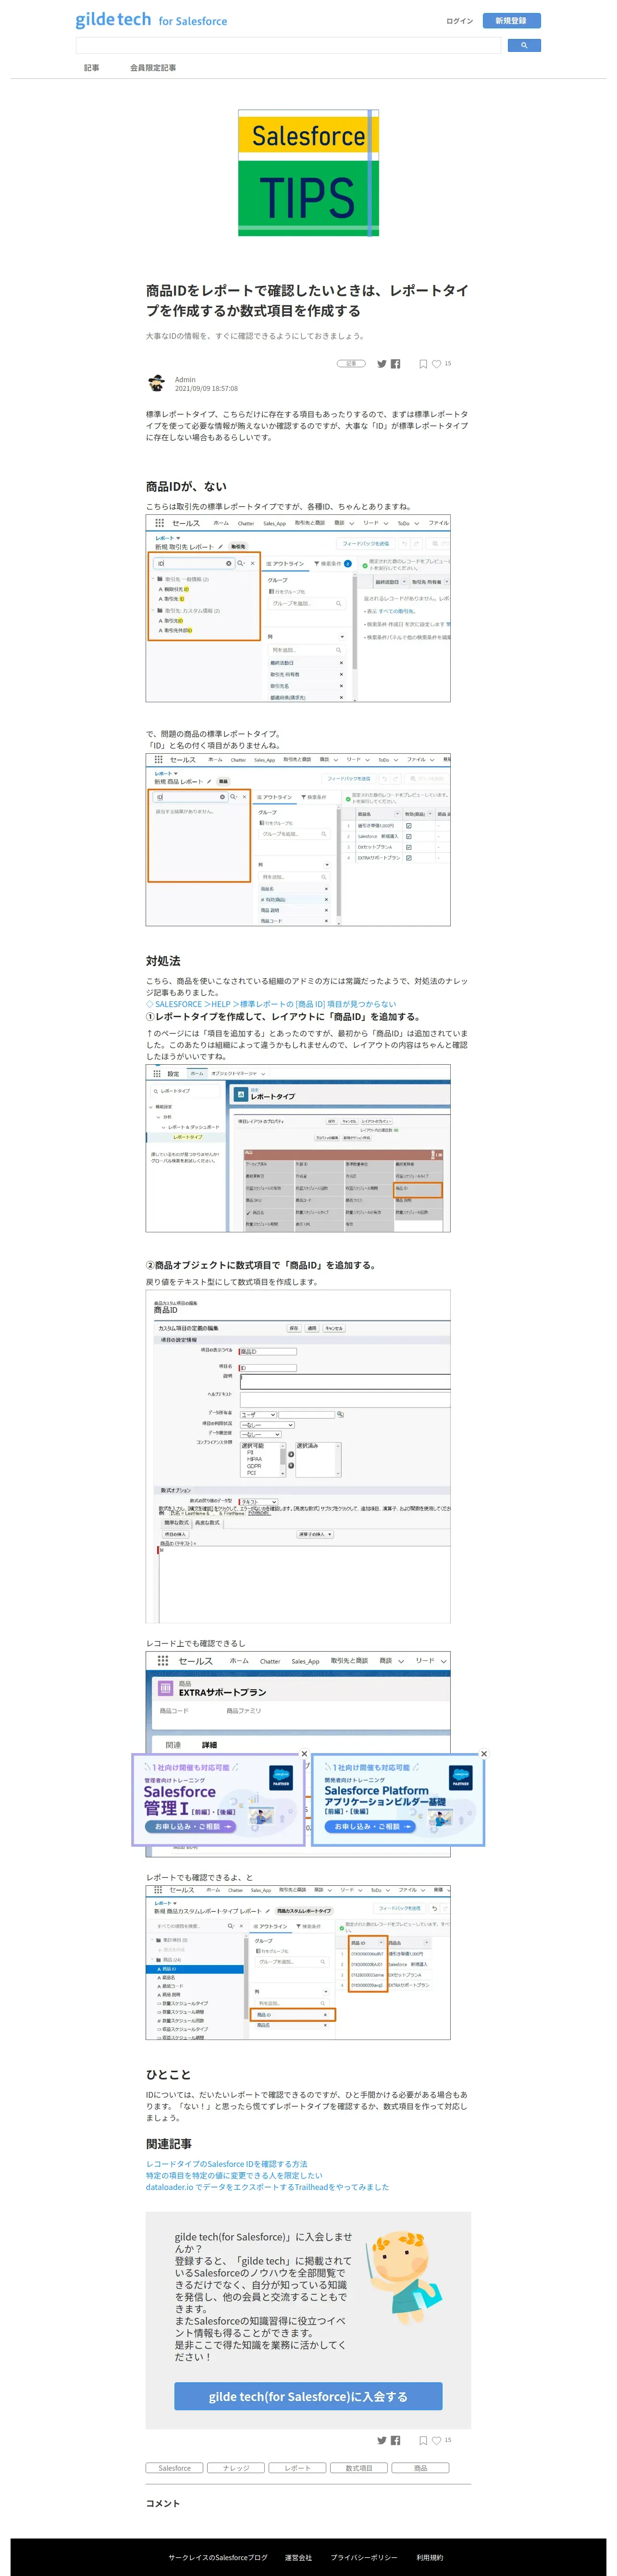Select the ナレッジ tag
Screen dimensions: 617x2576
236,2468
